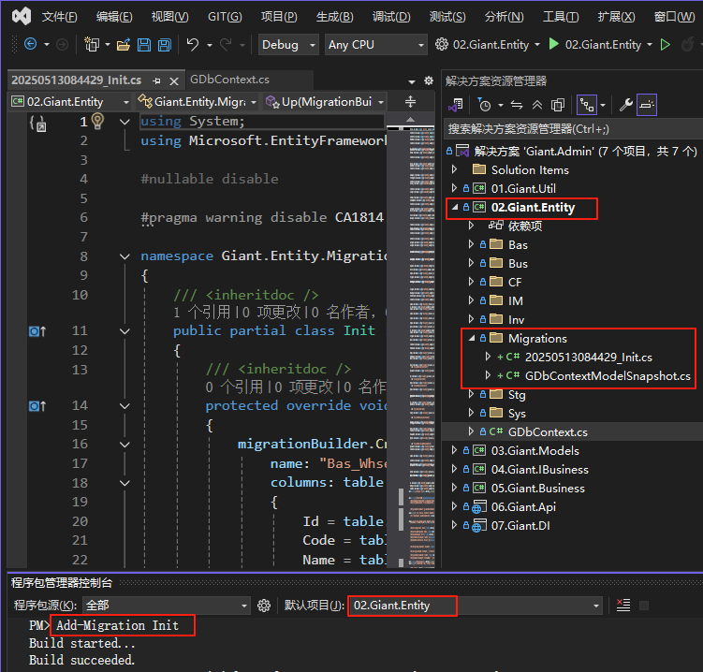Open the GIT(G) menu
The width and height of the screenshot is (703, 672).
click(224, 17)
